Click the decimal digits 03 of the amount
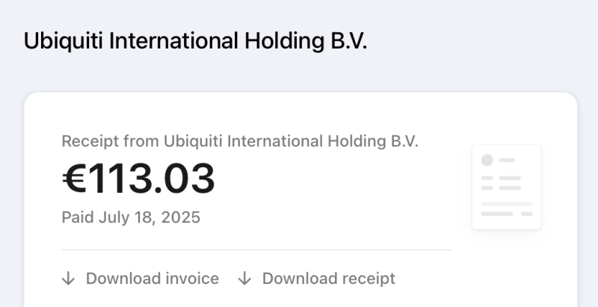The height and width of the screenshot is (307, 598). pyautogui.click(x=189, y=179)
